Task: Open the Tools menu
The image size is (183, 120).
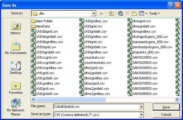Action: [154, 13]
